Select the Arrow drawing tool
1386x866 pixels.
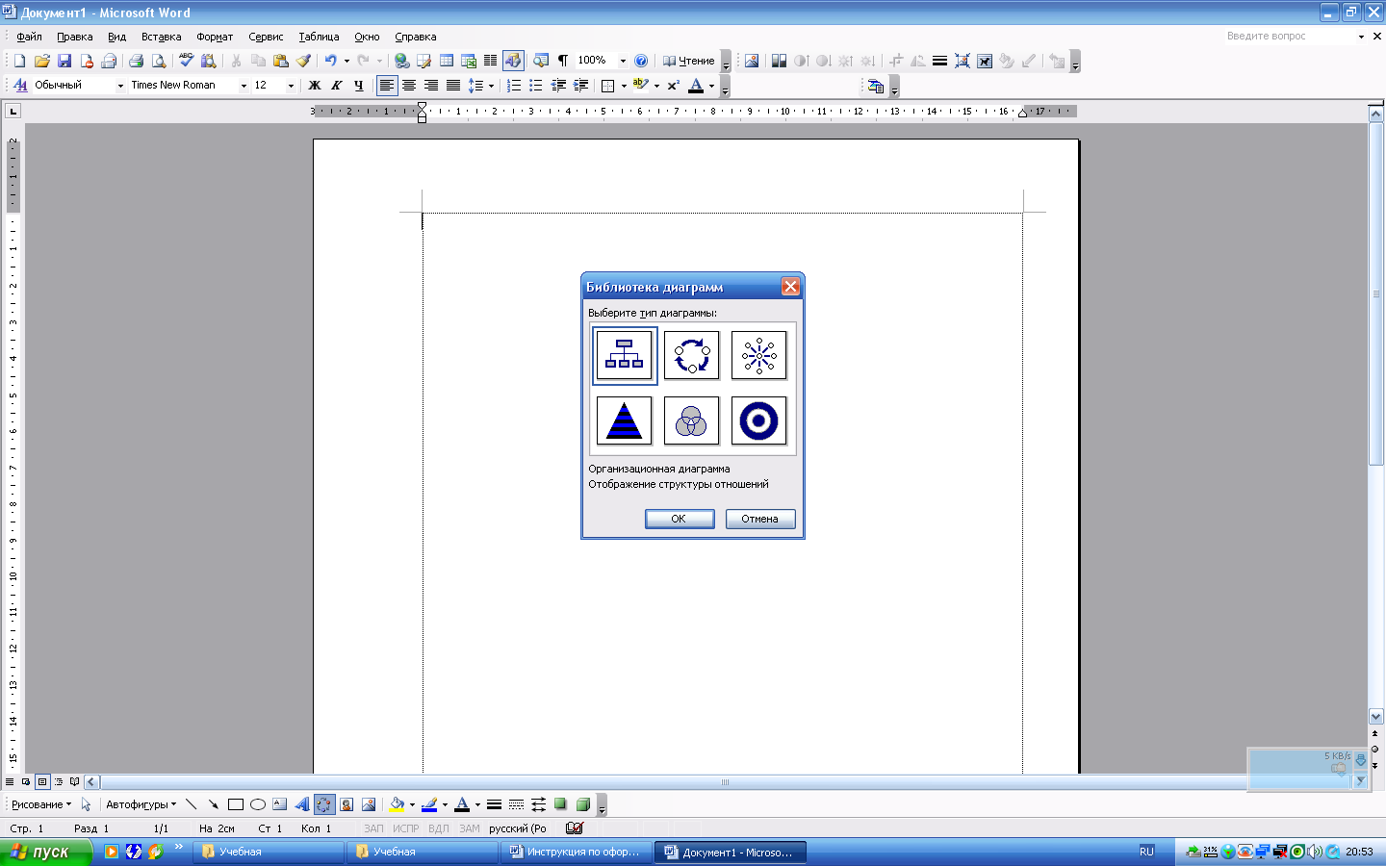tap(213, 804)
